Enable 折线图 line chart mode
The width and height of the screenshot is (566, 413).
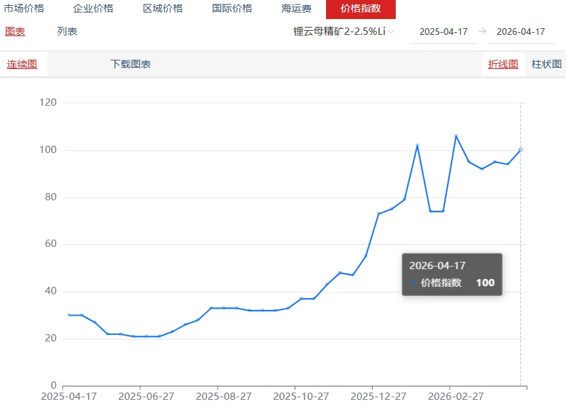click(503, 64)
